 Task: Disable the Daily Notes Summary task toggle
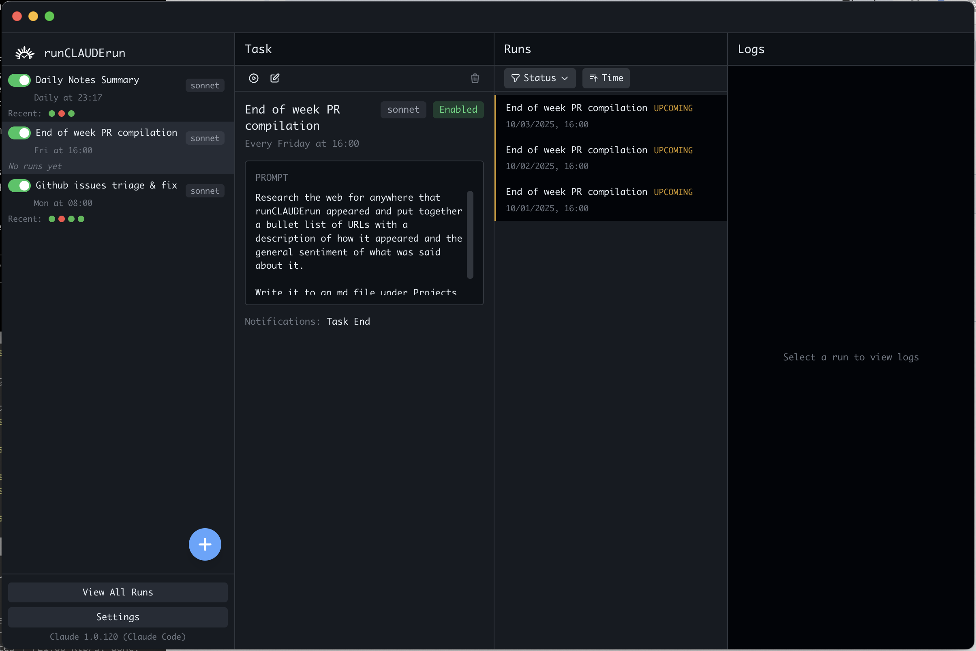click(19, 80)
